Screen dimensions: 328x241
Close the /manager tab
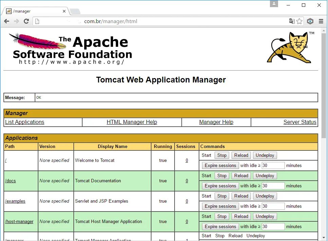(64, 11)
